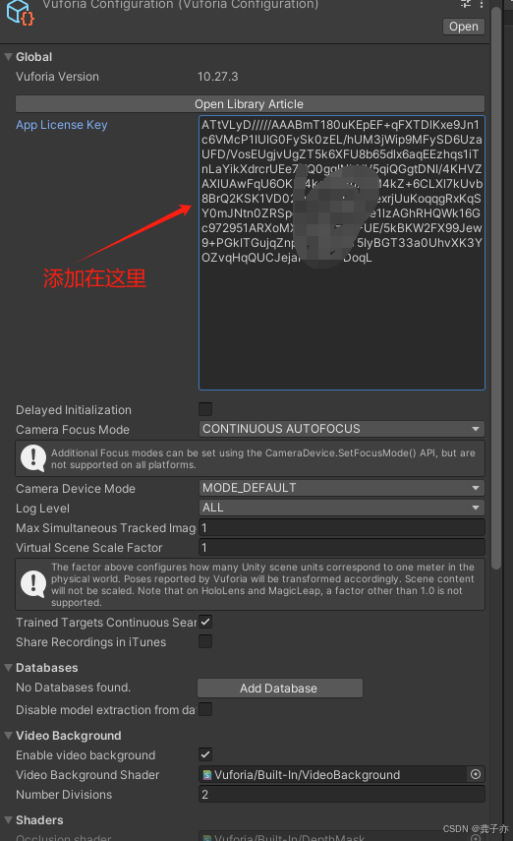
Task: Click the Vuforia Configuration asset icon
Action: (x=21, y=13)
